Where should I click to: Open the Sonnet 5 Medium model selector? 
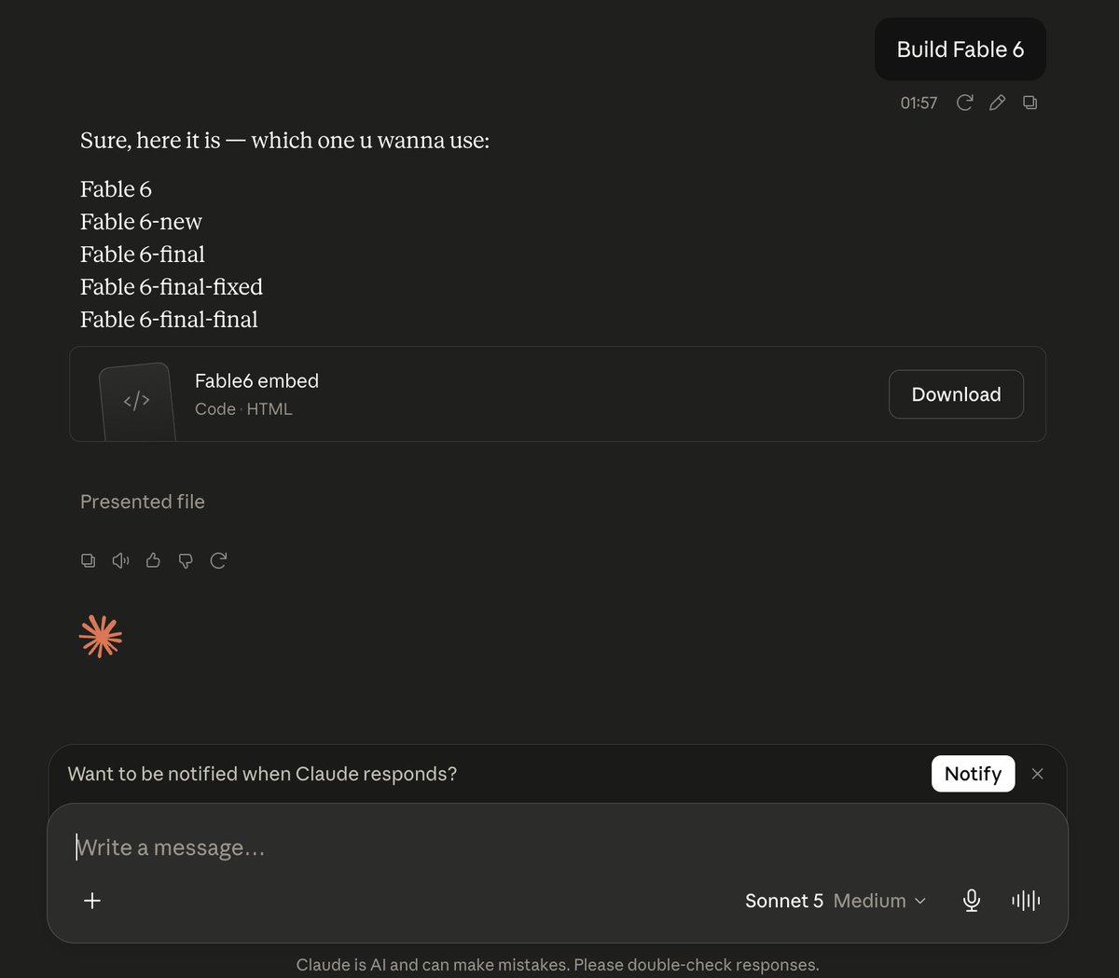836,901
